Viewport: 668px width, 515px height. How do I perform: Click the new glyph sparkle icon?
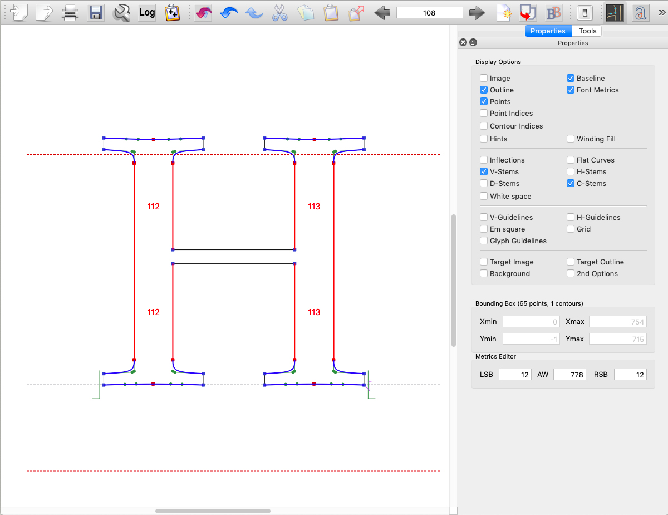503,12
